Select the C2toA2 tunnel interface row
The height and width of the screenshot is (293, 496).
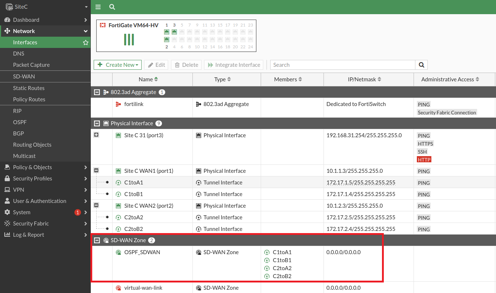click(x=293, y=217)
